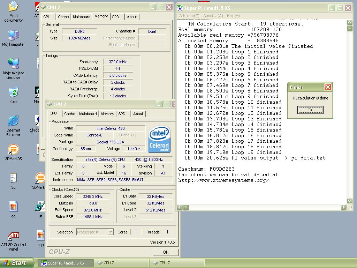Click Instructions MMX, SSE list field

click(124, 180)
